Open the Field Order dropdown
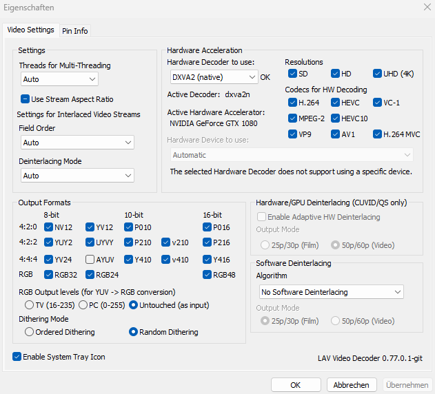 pos(77,143)
